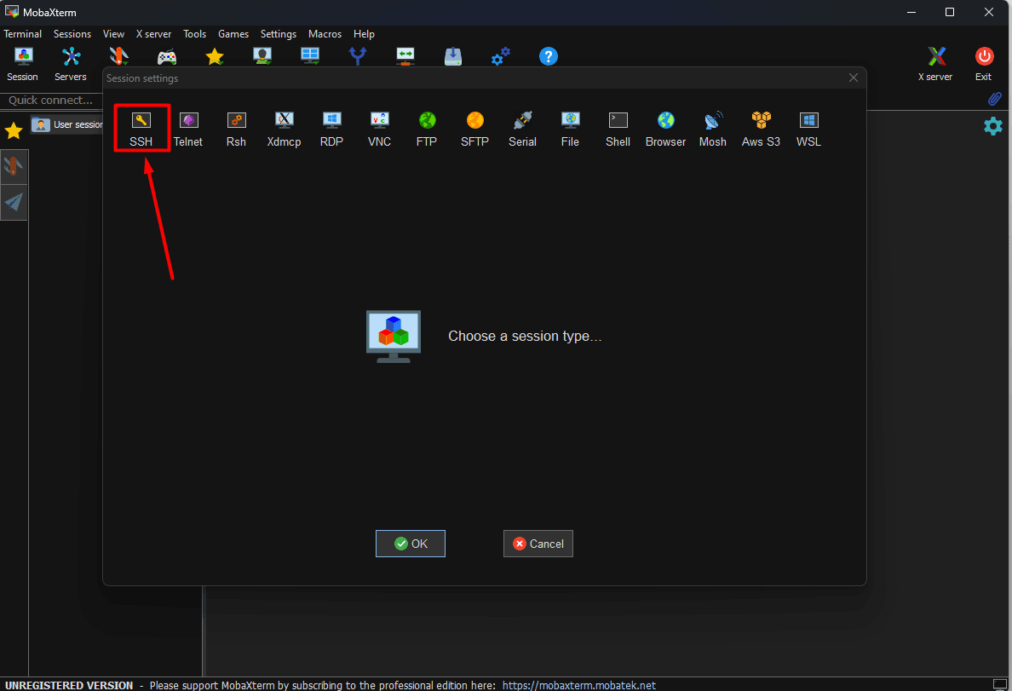Select the Shell session type
The width and height of the screenshot is (1012, 691).
click(618, 129)
